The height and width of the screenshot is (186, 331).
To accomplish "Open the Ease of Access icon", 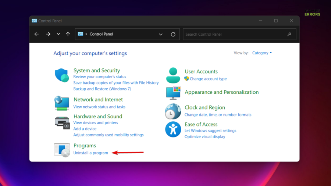I will (x=173, y=129).
